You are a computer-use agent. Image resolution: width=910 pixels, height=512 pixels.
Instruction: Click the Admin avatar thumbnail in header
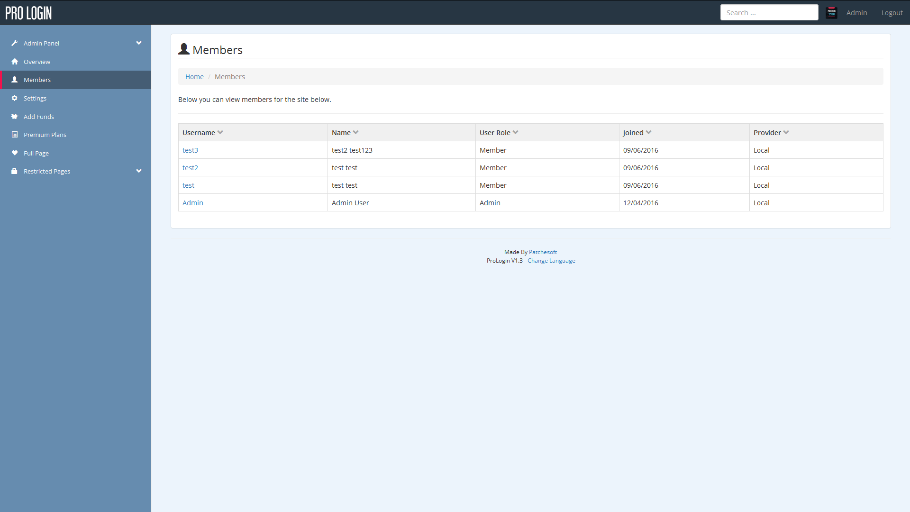click(831, 13)
